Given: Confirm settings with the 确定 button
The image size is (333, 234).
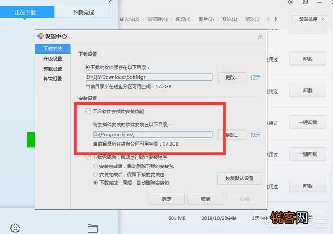Looking at the screenshot, I should [x=166, y=199].
